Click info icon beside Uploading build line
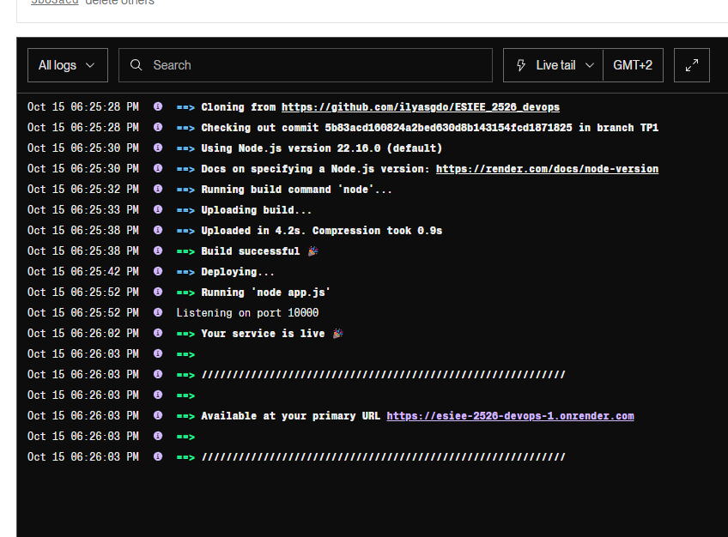Image resolution: width=728 pixels, height=537 pixels. [x=158, y=210]
